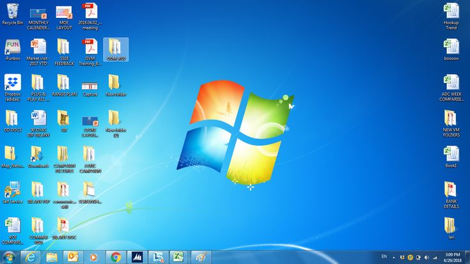Launch Google Chrome from the taskbar
Image resolution: width=470 pixels, height=264 pixels.
tap(116, 257)
